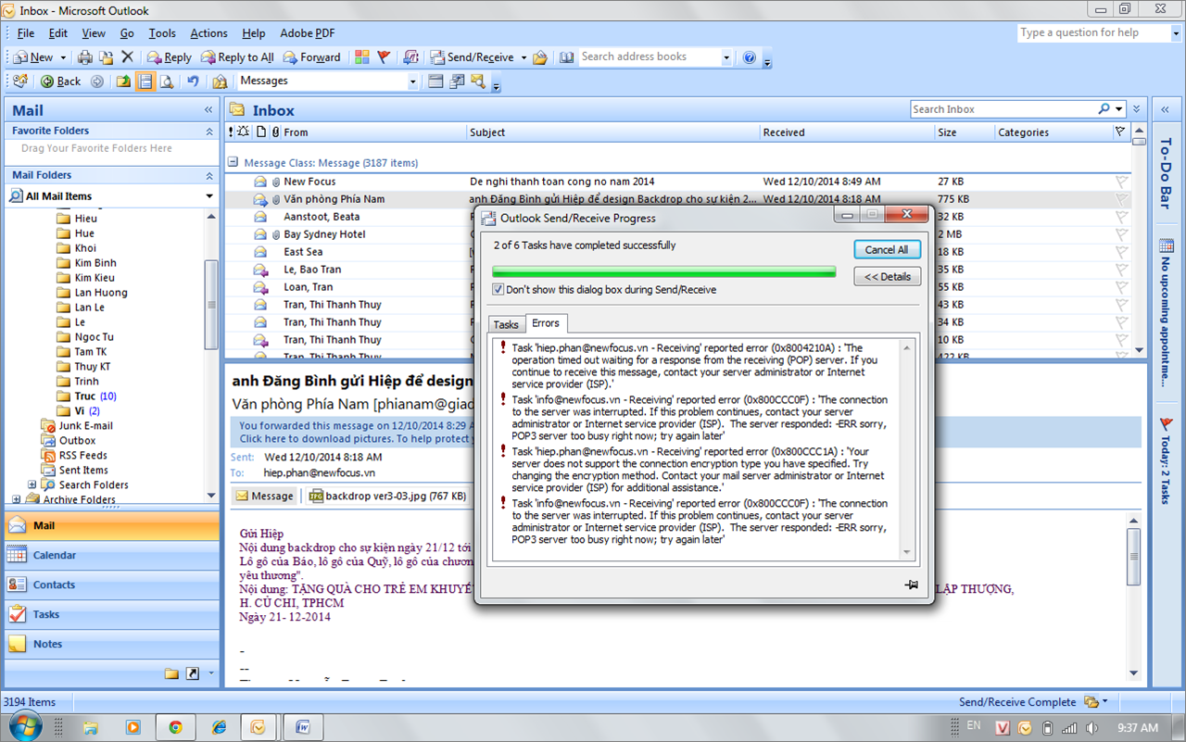Viewport: 1186px width, 742px height.
Task: Click the Send/Receive toolbar button
Action: pyautogui.click(x=472, y=57)
